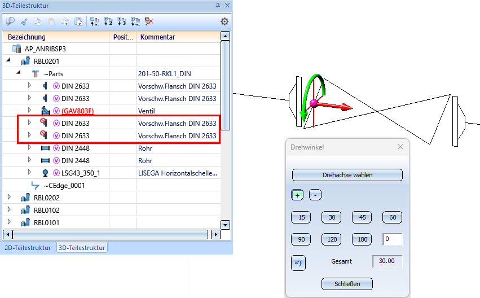
Task: Remove the A-Z sorting with the red X icon
Action: [149, 21]
